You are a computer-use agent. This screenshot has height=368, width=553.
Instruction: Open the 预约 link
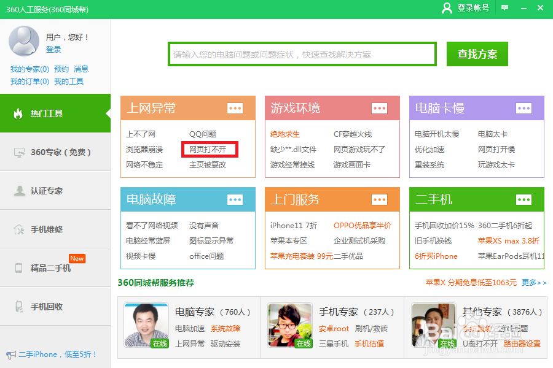click(x=61, y=69)
